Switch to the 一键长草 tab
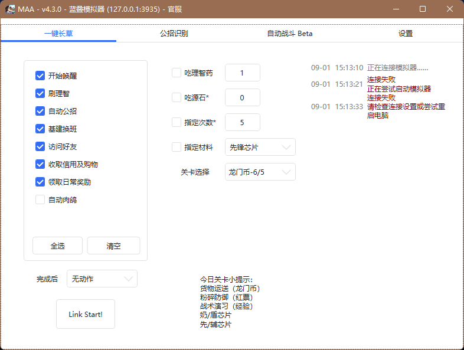The image size is (464, 350). tap(58, 34)
